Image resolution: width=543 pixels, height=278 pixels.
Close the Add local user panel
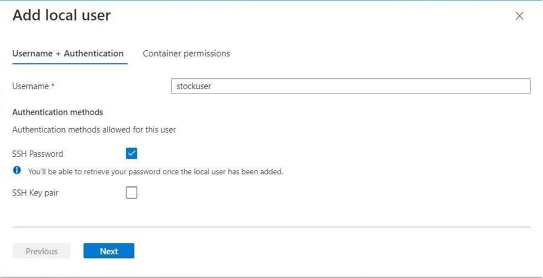[519, 16]
